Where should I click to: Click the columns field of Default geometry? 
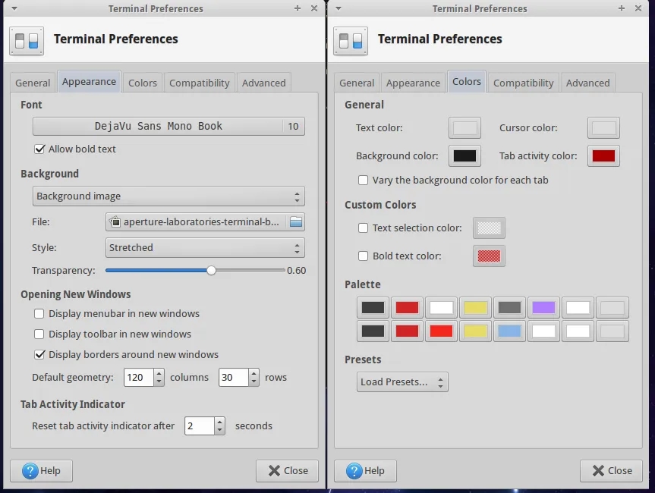[137, 378]
